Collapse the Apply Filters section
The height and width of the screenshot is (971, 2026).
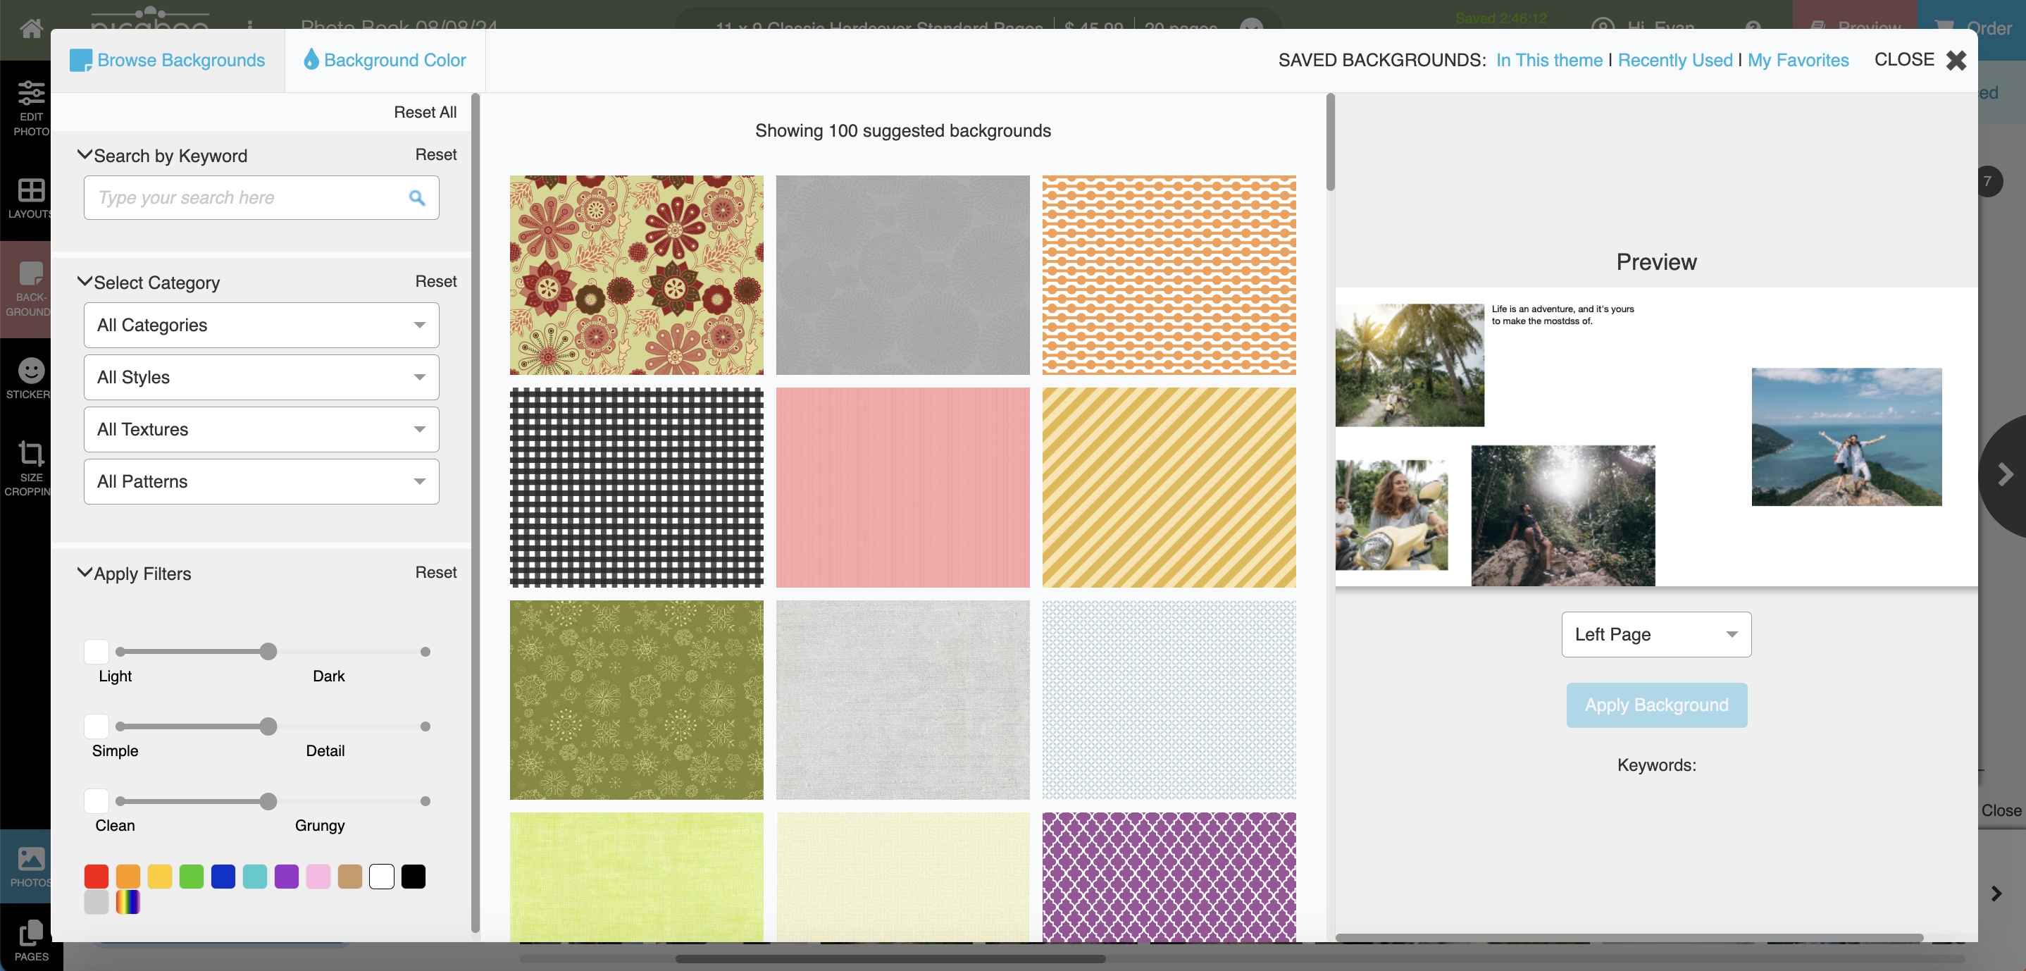pyautogui.click(x=84, y=573)
